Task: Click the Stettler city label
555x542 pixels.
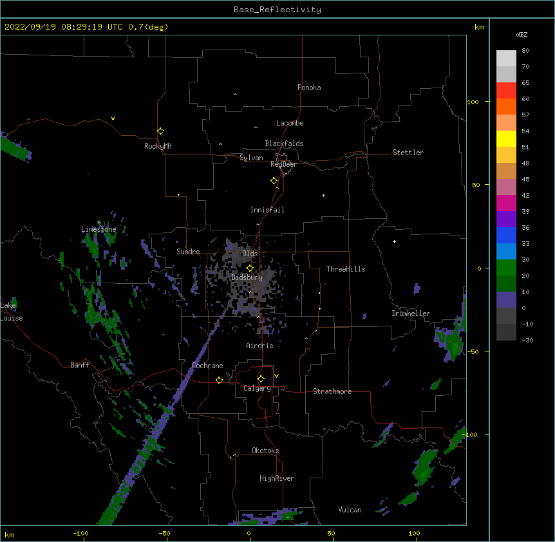Action: point(408,153)
